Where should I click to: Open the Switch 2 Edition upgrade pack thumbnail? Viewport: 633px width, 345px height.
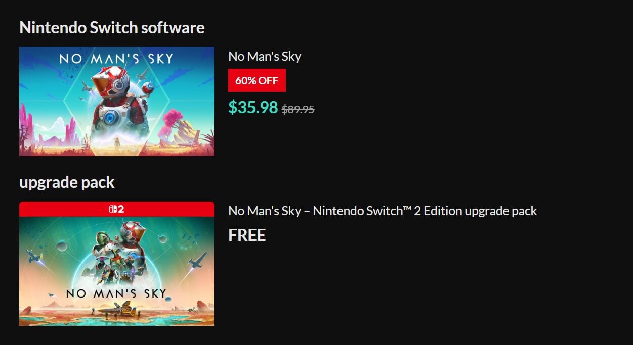pos(116,270)
